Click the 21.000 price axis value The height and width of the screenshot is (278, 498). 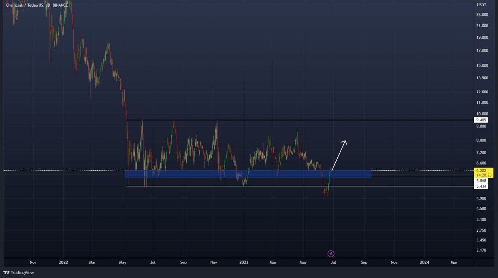482,26
